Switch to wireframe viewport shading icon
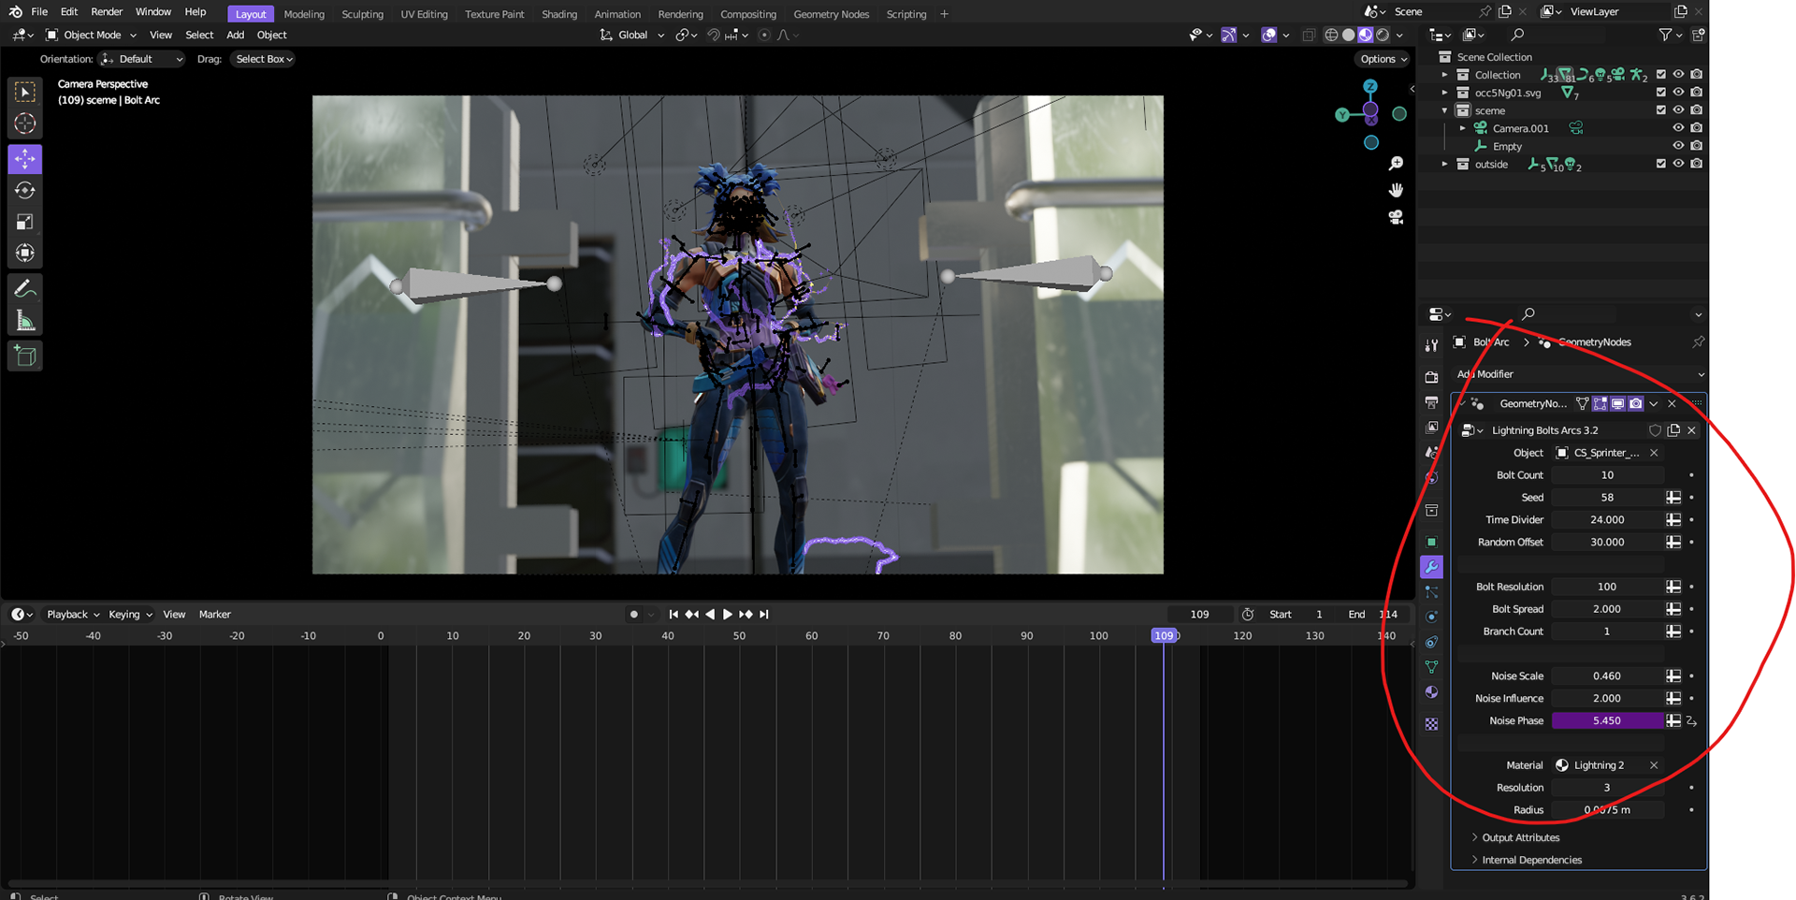 click(x=1331, y=35)
